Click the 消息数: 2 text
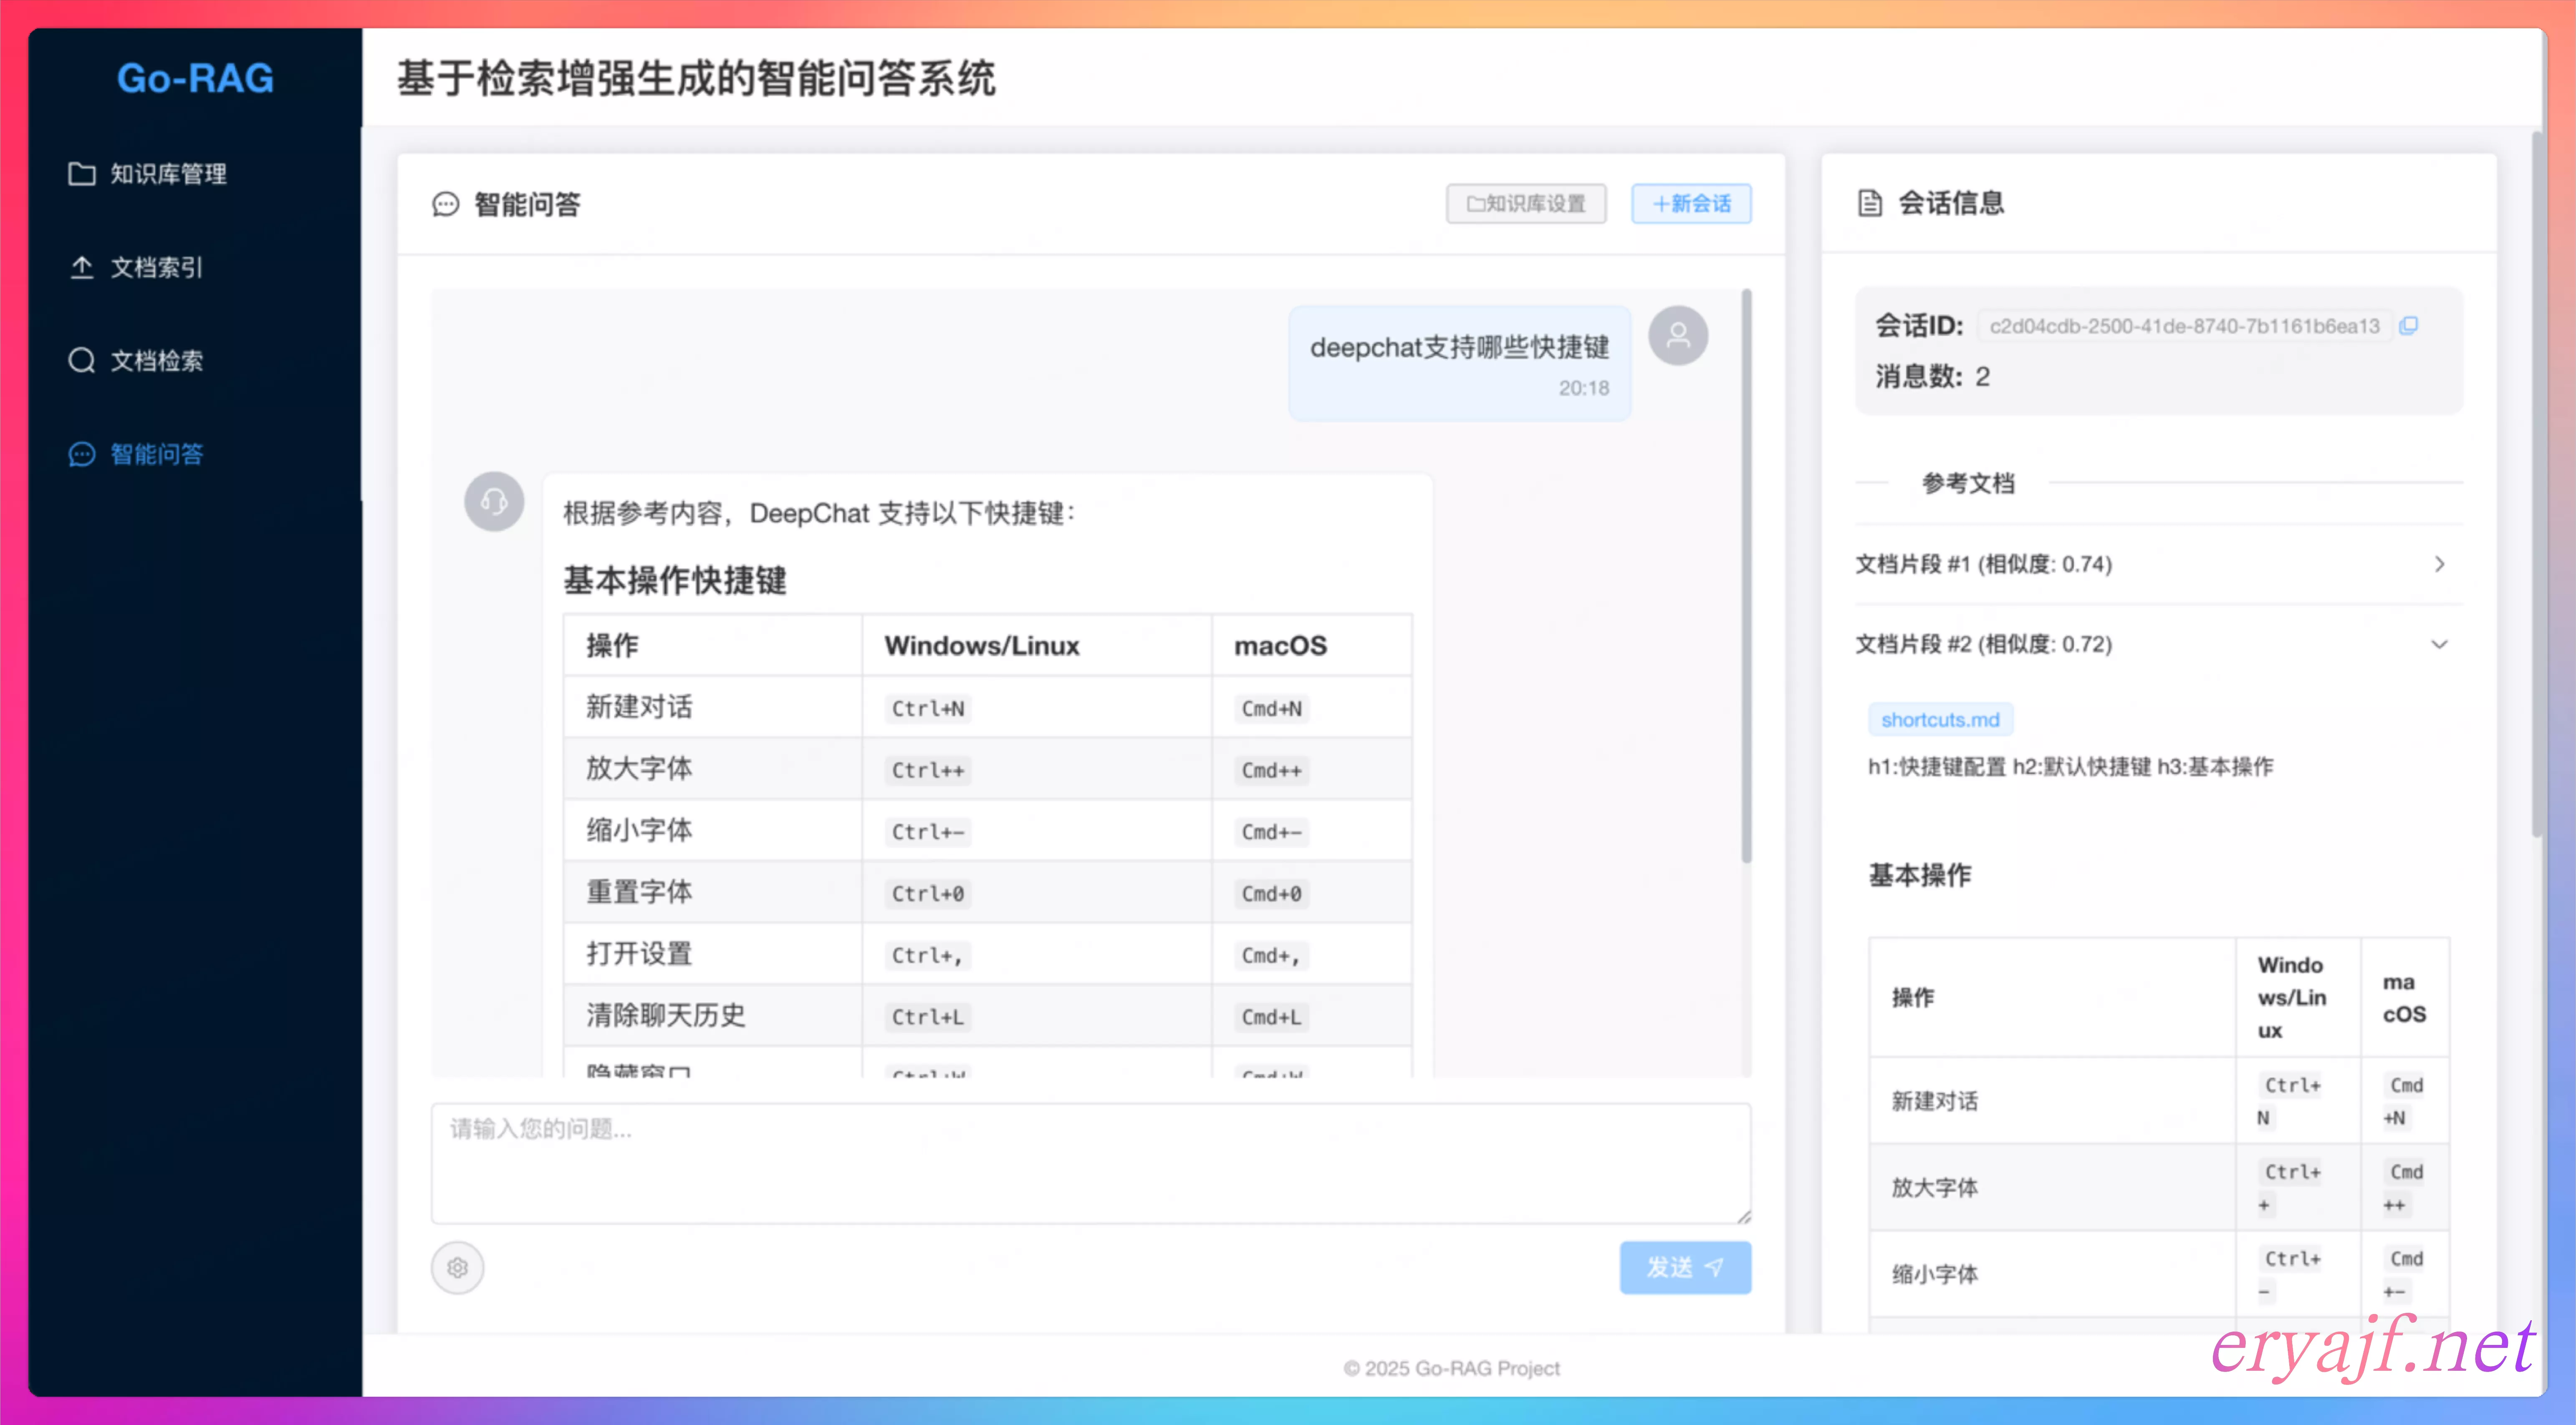 tap(1932, 377)
